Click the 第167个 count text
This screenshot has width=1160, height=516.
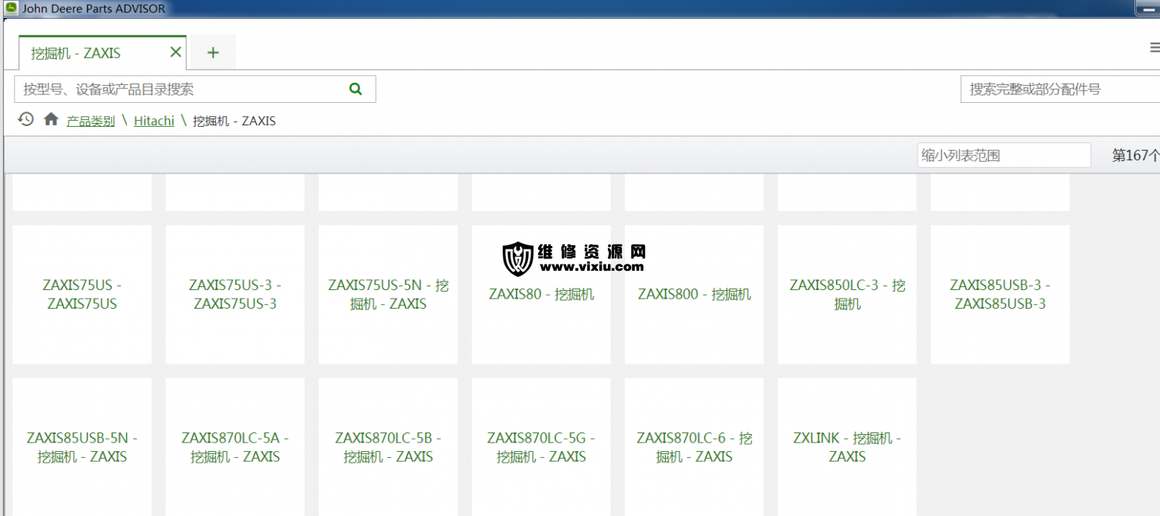(x=1136, y=155)
